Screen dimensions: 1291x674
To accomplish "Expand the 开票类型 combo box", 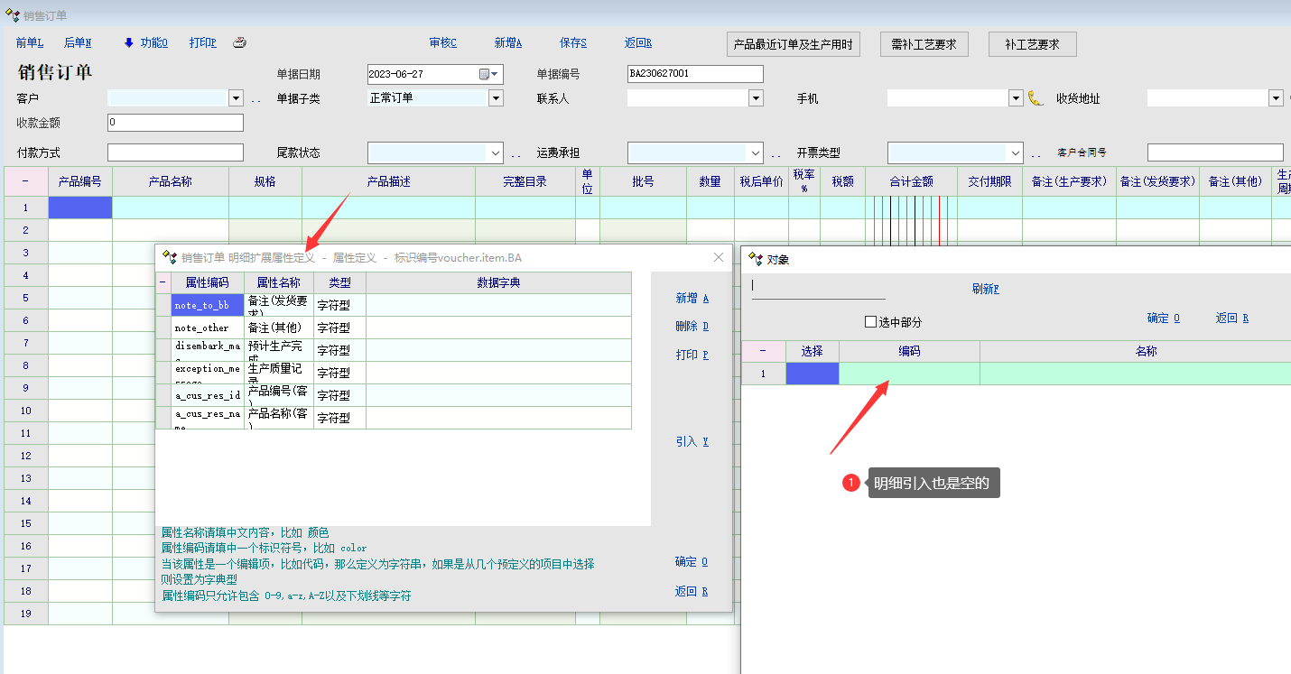I will click(1016, 152).
